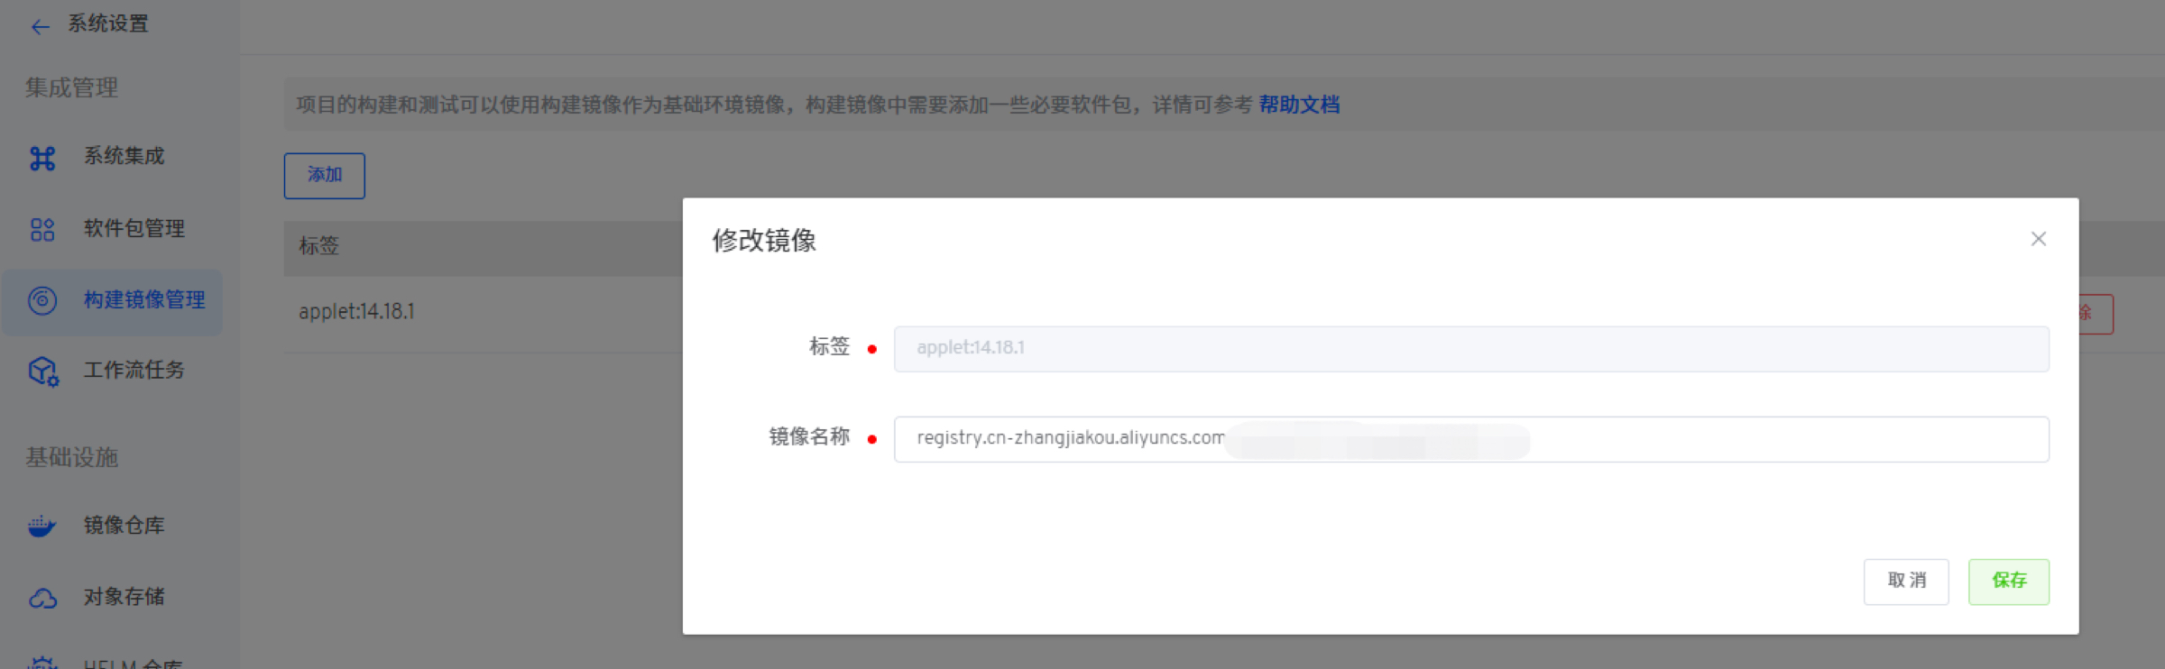
Task: Click the 对象存储 cloud icon
Action: tap(42, 598)
